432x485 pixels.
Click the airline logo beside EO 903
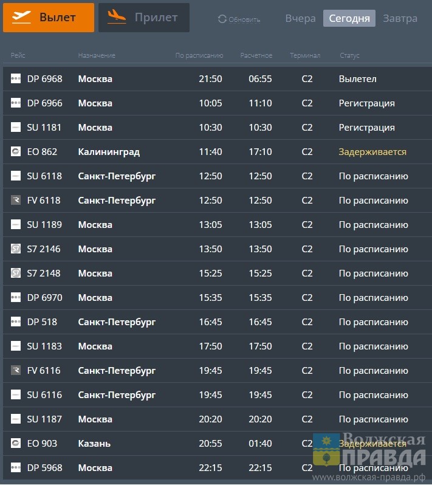tap(16, 444)
